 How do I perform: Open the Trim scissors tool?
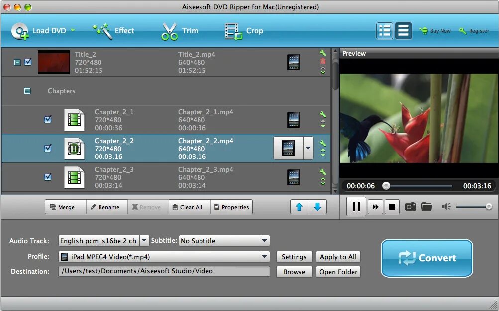(x=180, y=31)
